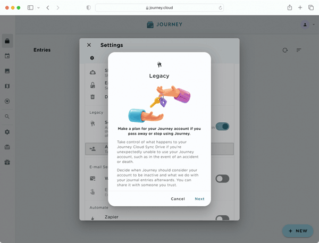Screen dimensions: 319x243
Task: Open a new tab with plus
Action: coord(300,8)
